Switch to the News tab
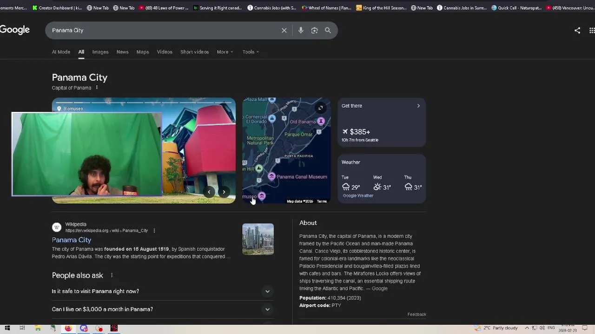The image size is (595, 334). pos(122,52)
